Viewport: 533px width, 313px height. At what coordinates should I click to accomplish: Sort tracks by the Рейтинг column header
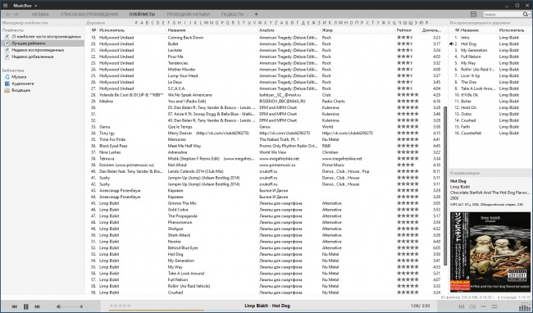point(403,30)
